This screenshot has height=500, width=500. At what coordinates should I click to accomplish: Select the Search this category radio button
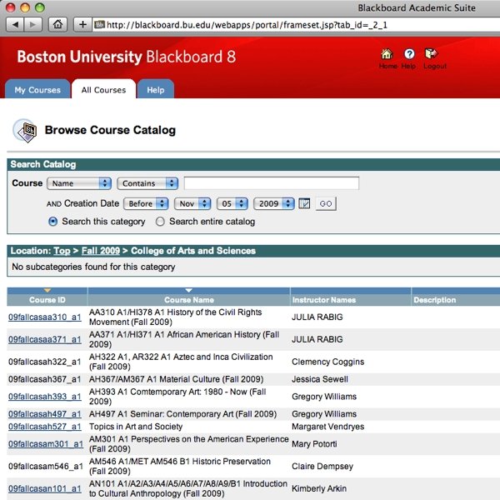click(53, 222)
